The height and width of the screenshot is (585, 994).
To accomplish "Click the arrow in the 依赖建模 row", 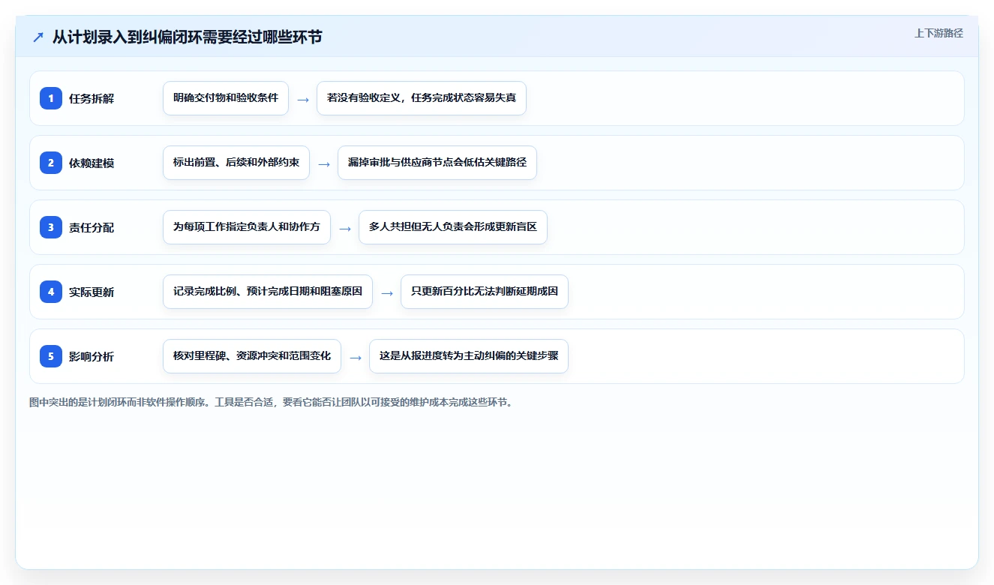I will tap(324, 163).
